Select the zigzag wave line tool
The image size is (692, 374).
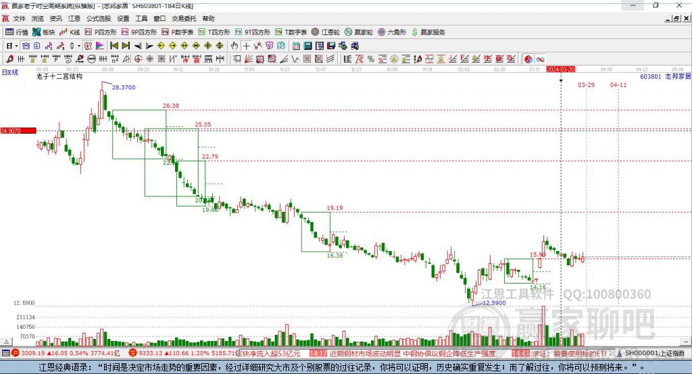[296, 59]
